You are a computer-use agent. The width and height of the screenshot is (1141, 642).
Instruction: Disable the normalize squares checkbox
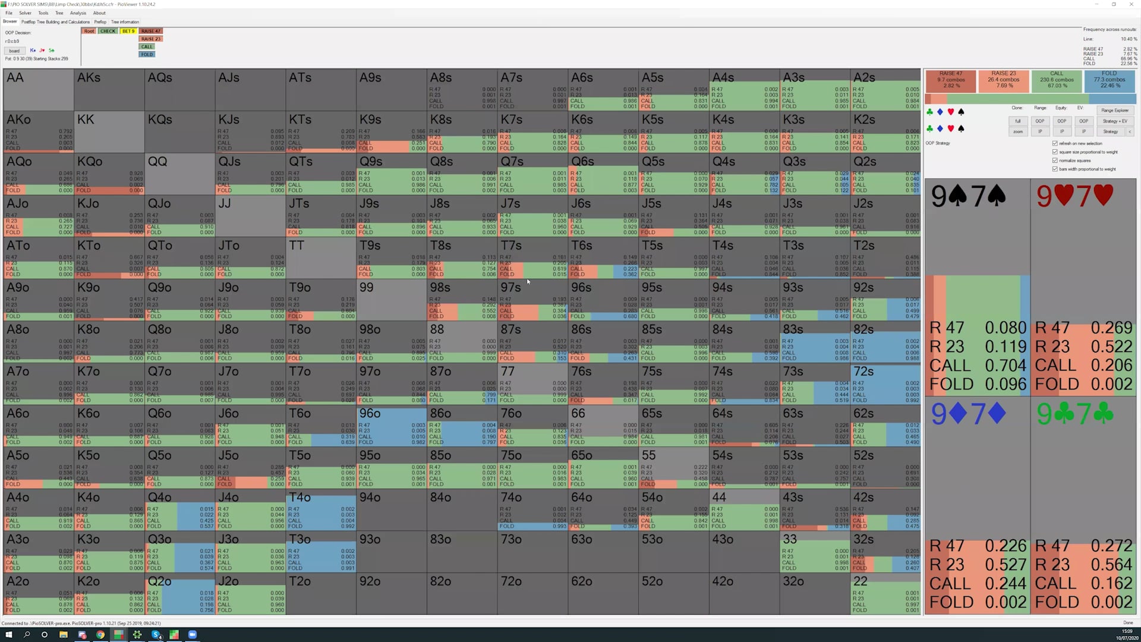[1055, 160]
